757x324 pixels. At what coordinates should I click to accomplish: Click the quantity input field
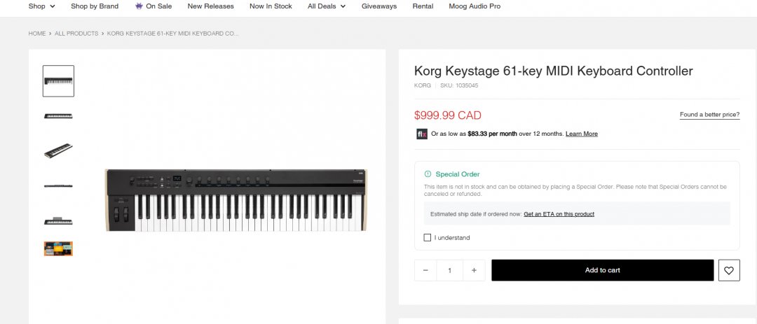[449, 271]
